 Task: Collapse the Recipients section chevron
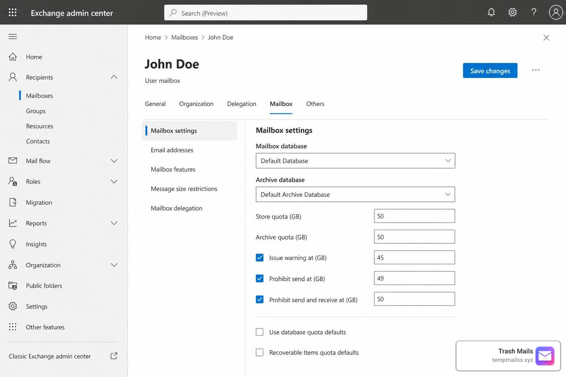tap(114, 77)
